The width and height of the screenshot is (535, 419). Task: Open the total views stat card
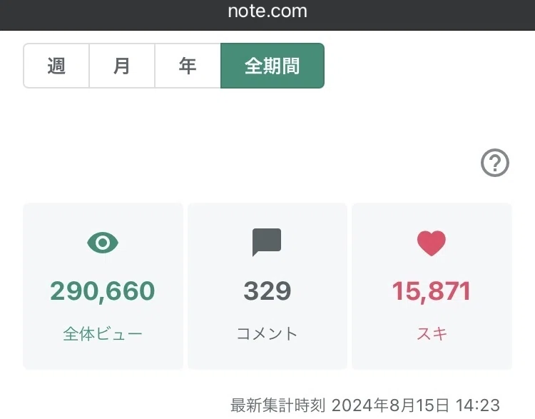tap(103, 286)
